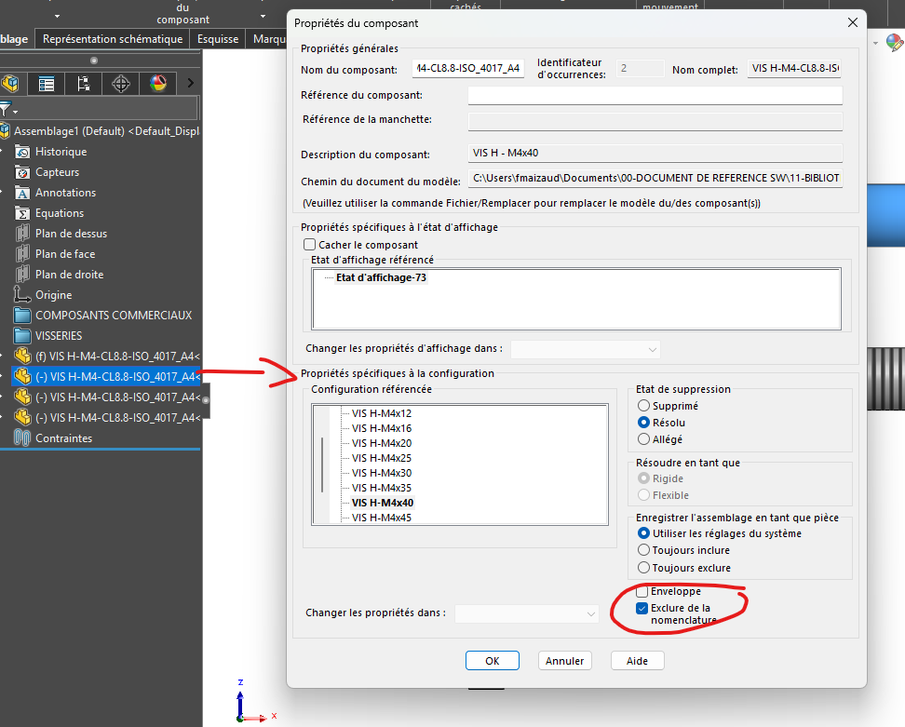Check the Cacher le composant checkbox
The width and height of the screenshot is (905, 727).
(x=310, y=245)
